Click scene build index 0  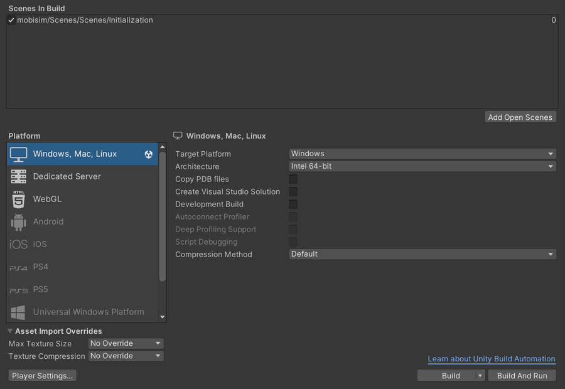click(554, 20)
